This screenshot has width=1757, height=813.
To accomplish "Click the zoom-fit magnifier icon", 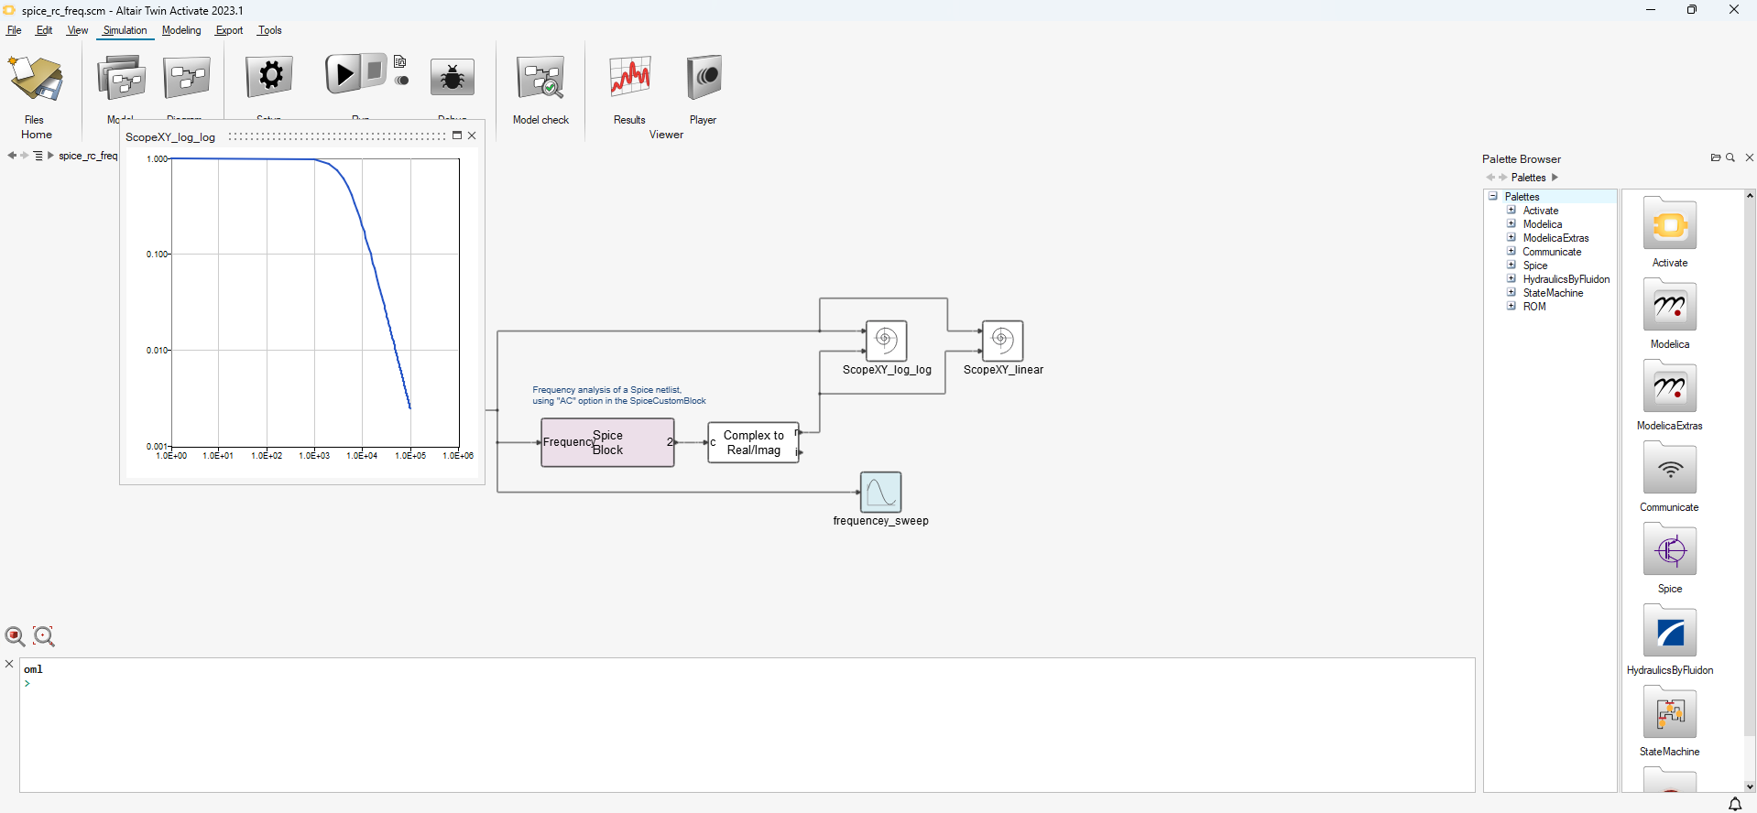I will (x=44, y=636).
